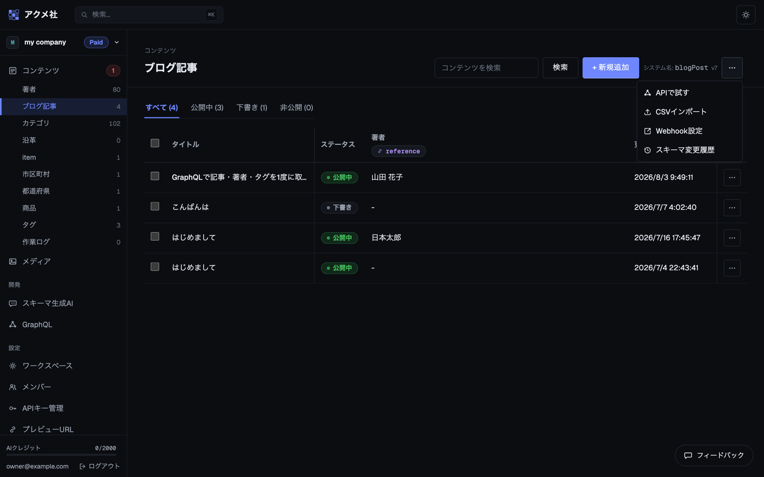Toggle the light/dark theme sun icon
The width and height of the screenshot is (764, 477).
746,15
